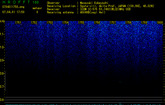
Task: Click the ICOM IC-575 receiver value
Action: click(x=105, y=9)
